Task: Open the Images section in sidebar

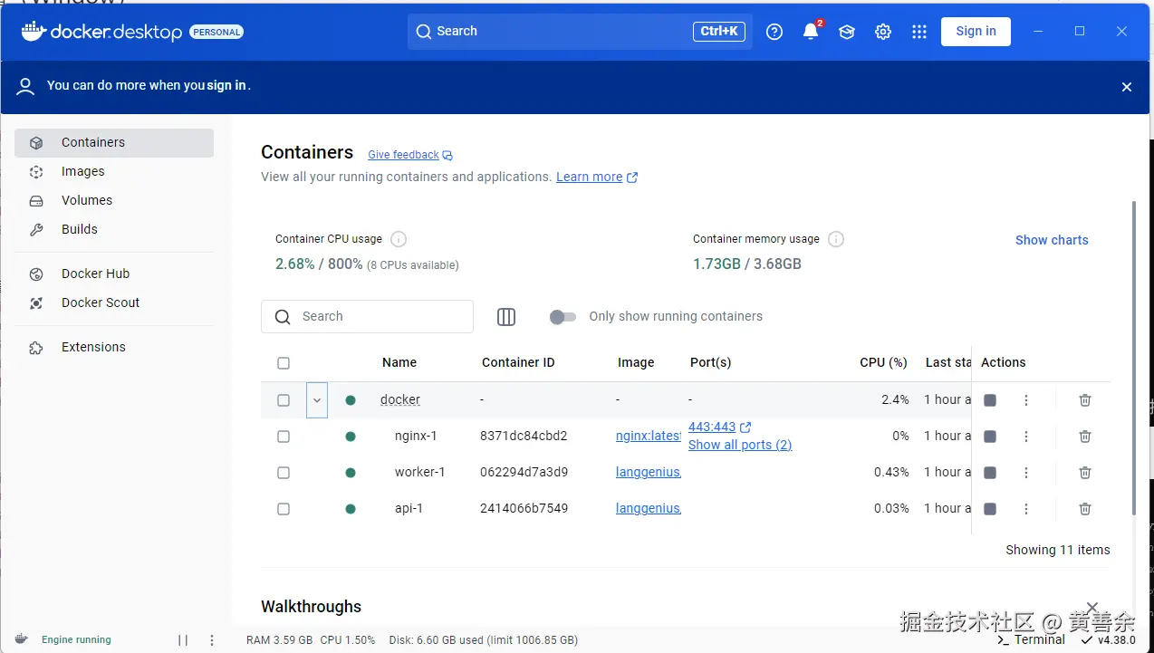Action: tap(114, 172)
